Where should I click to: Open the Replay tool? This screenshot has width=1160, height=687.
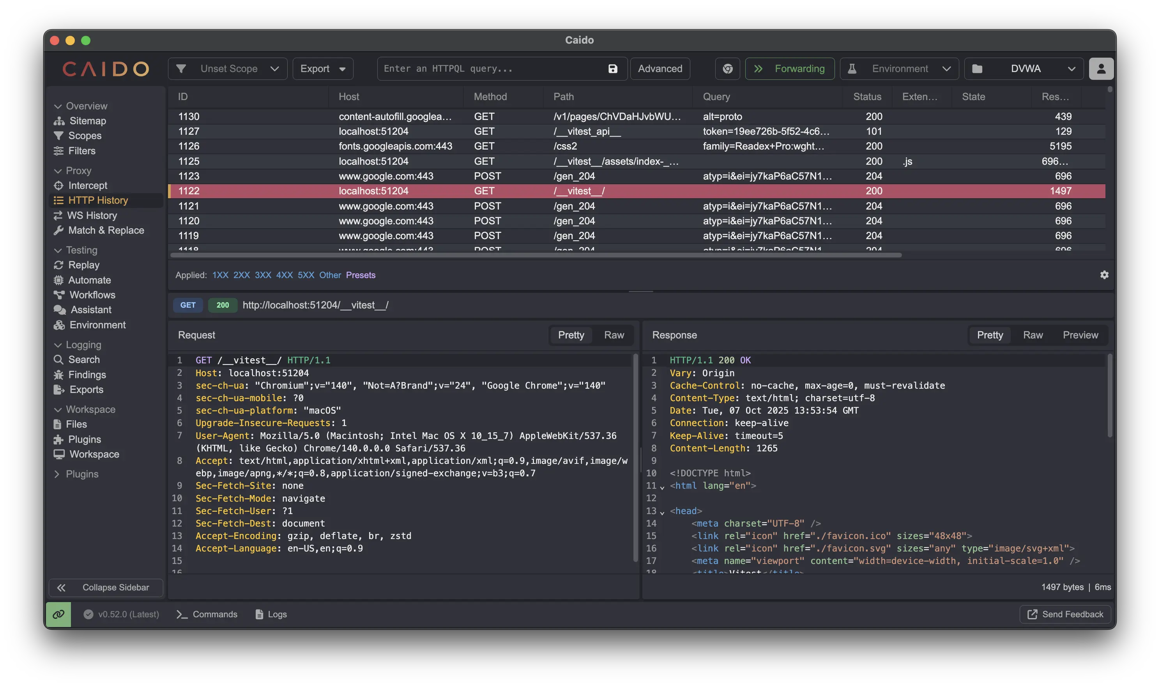[x=85, y=265]
